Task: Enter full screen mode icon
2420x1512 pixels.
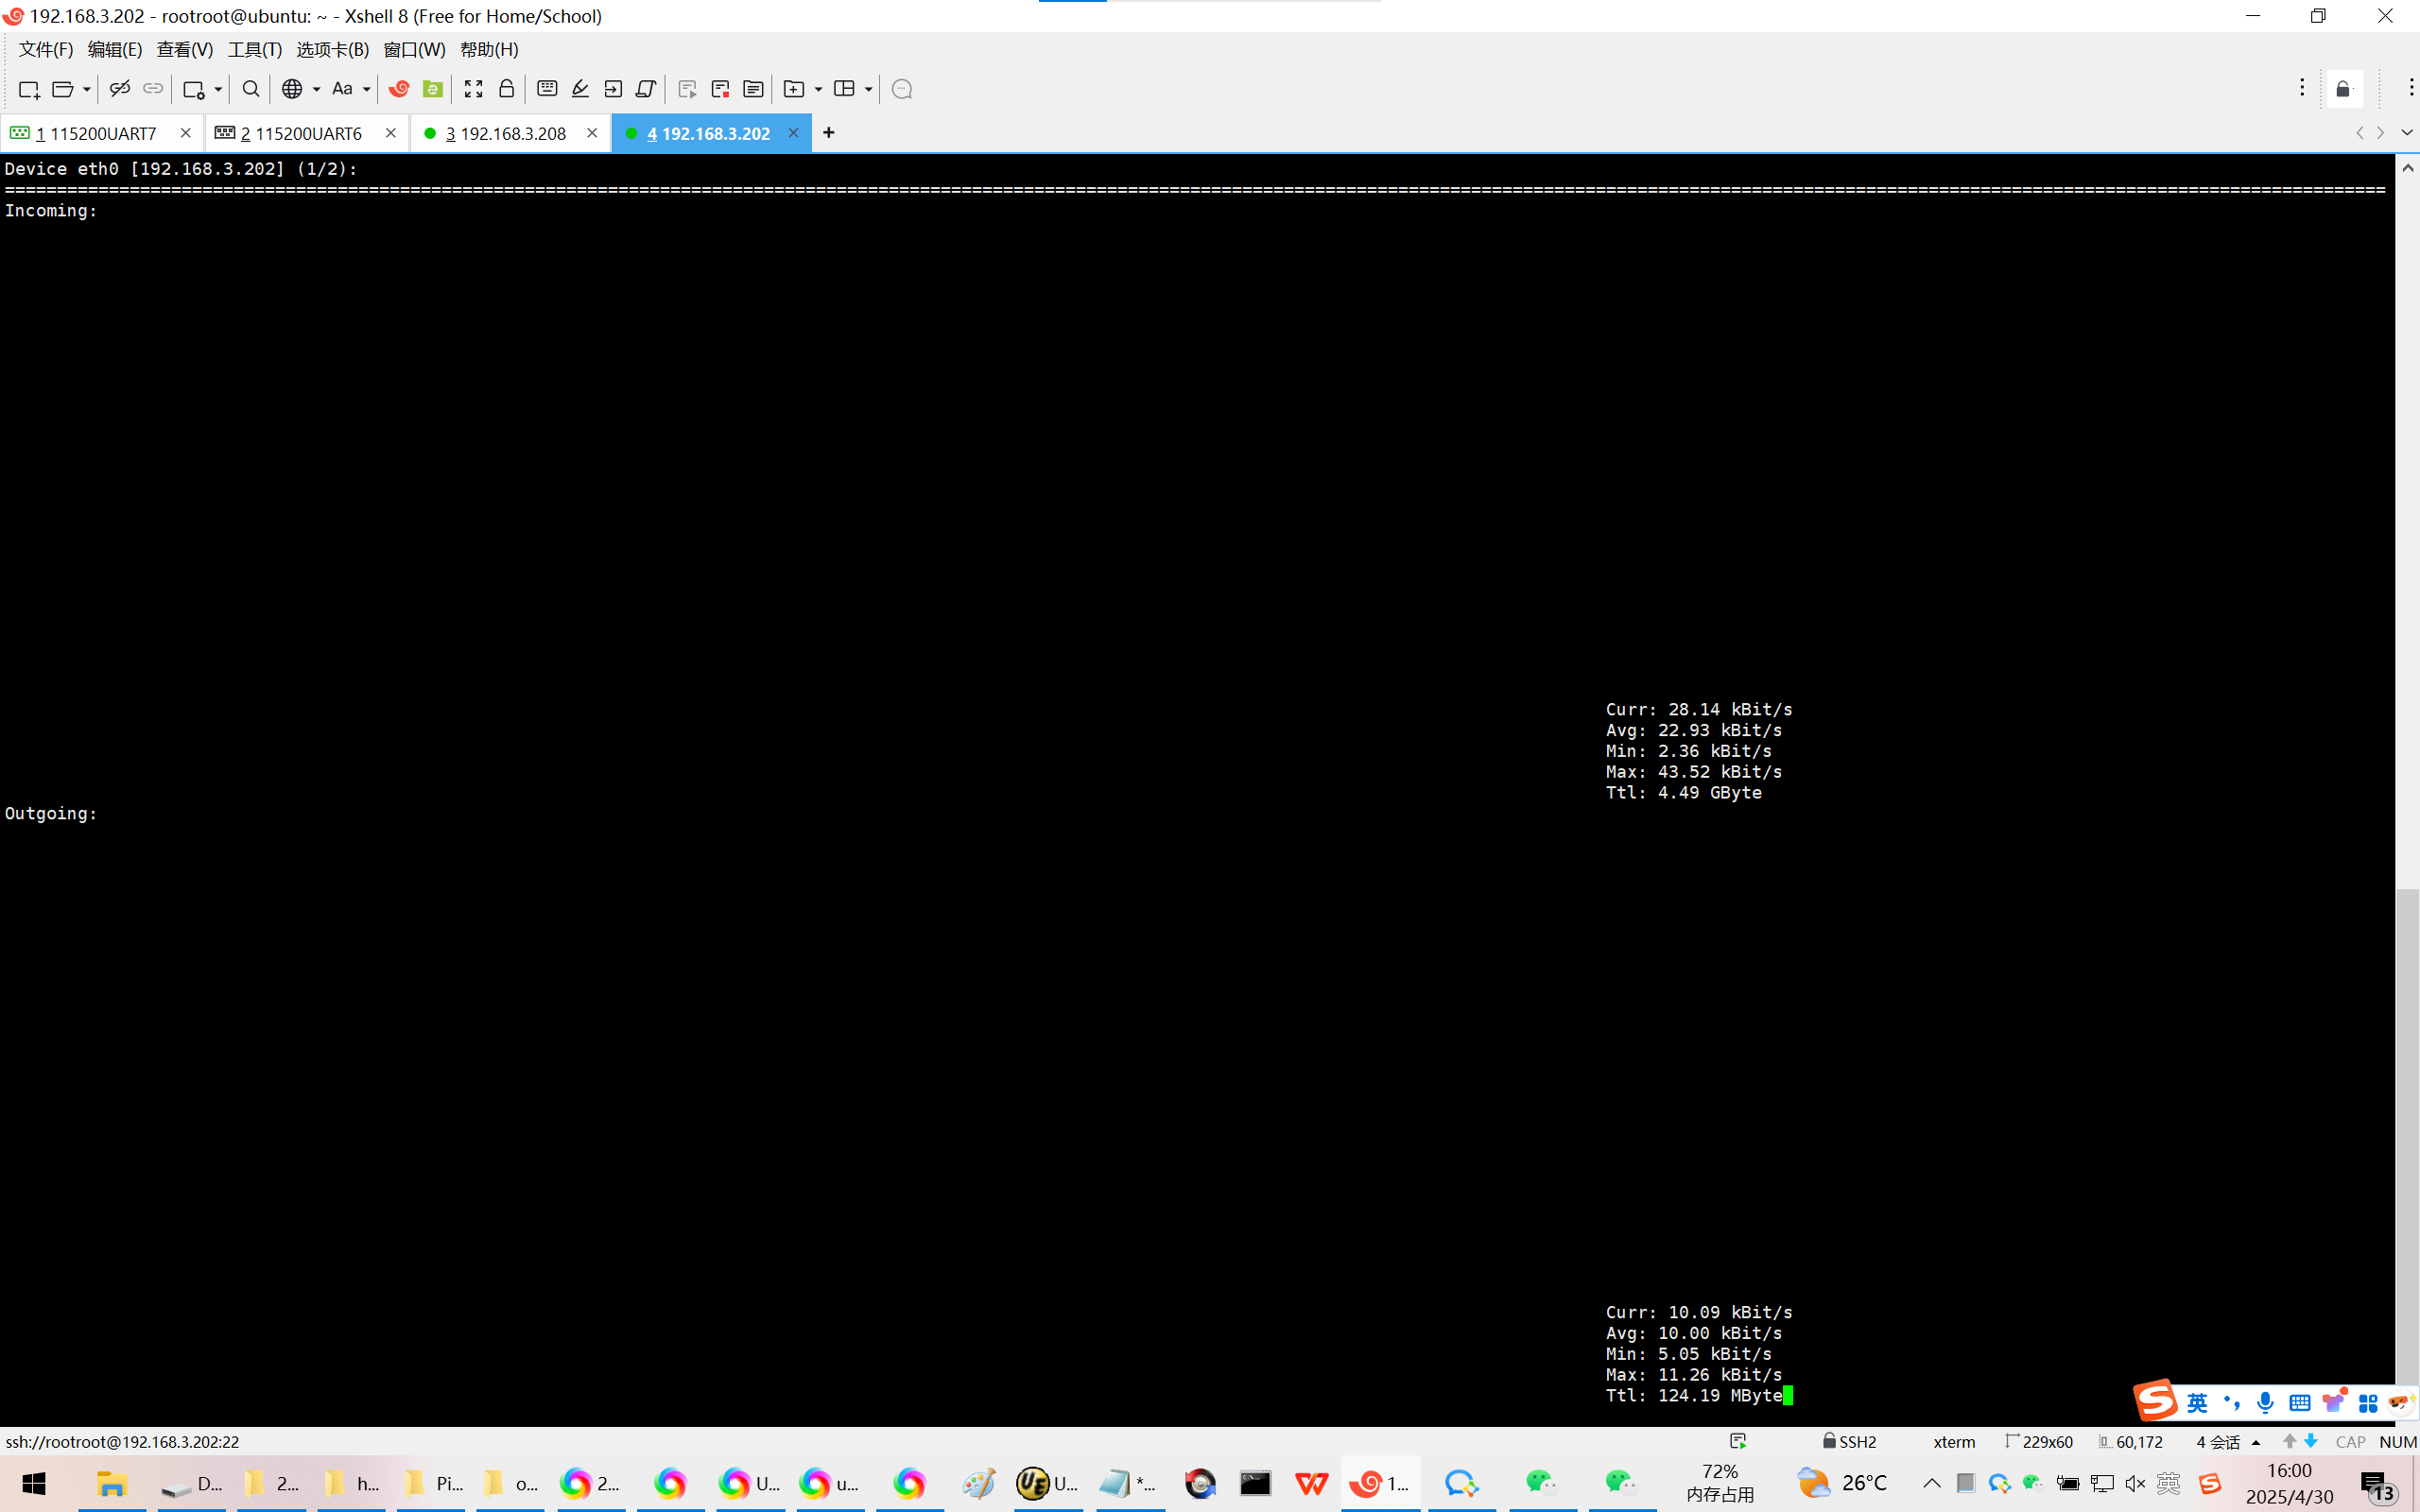Action: click(x=473, y=89)
